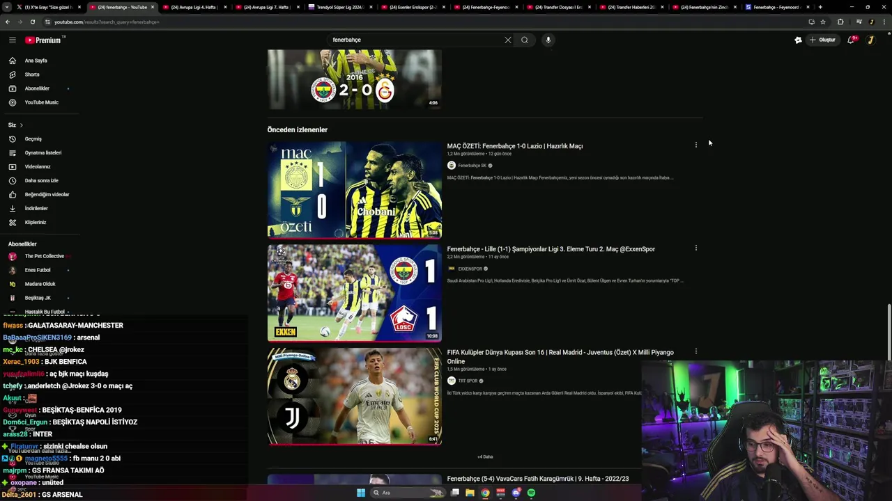Play the Fenerbahçe 1-0 Lazio thumbnail

pyautogui.click(x=355, y=190)
